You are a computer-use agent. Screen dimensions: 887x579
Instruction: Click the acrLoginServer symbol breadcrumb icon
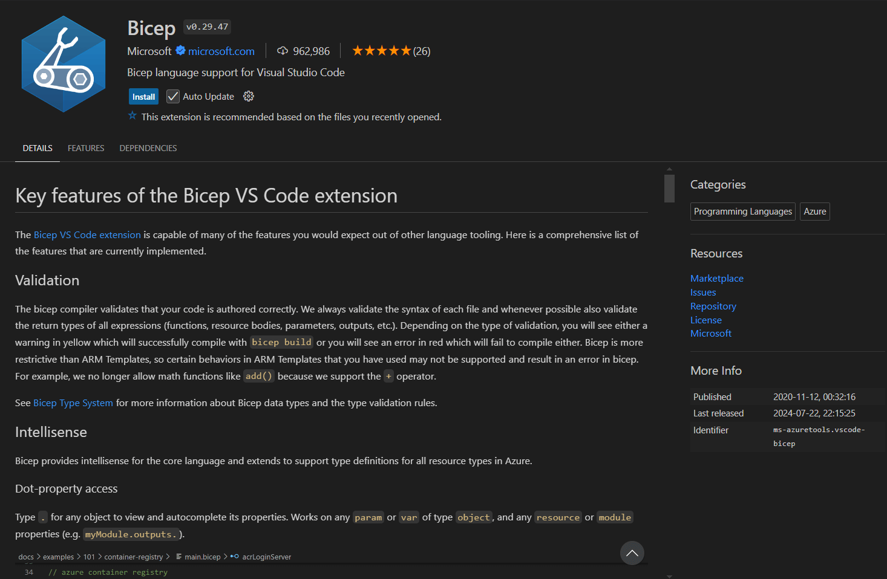[235, 557]
